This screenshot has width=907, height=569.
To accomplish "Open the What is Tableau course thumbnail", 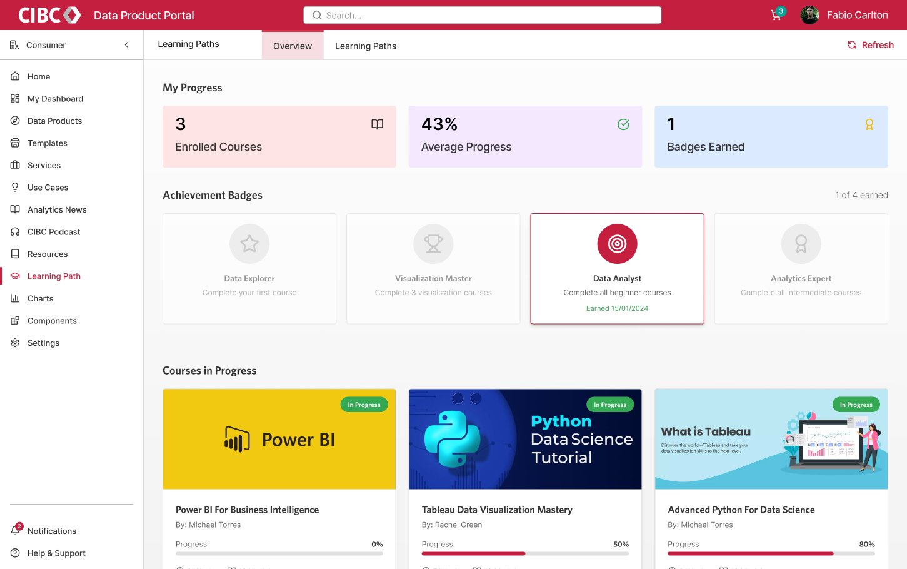I will click(771, 440).
